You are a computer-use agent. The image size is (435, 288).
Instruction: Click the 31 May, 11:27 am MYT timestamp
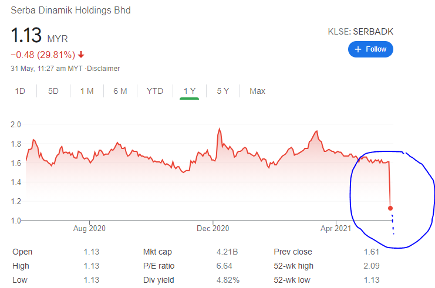click(x=46, y=69)
